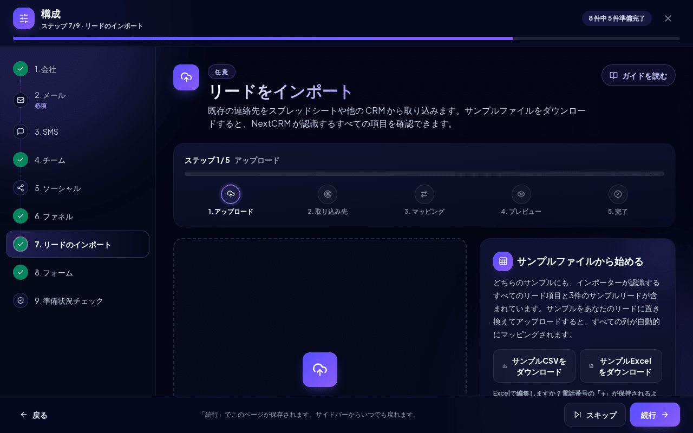Click the chat bubble icon beside 3. SMS
The image size is (693, 433).
point(21,132)
